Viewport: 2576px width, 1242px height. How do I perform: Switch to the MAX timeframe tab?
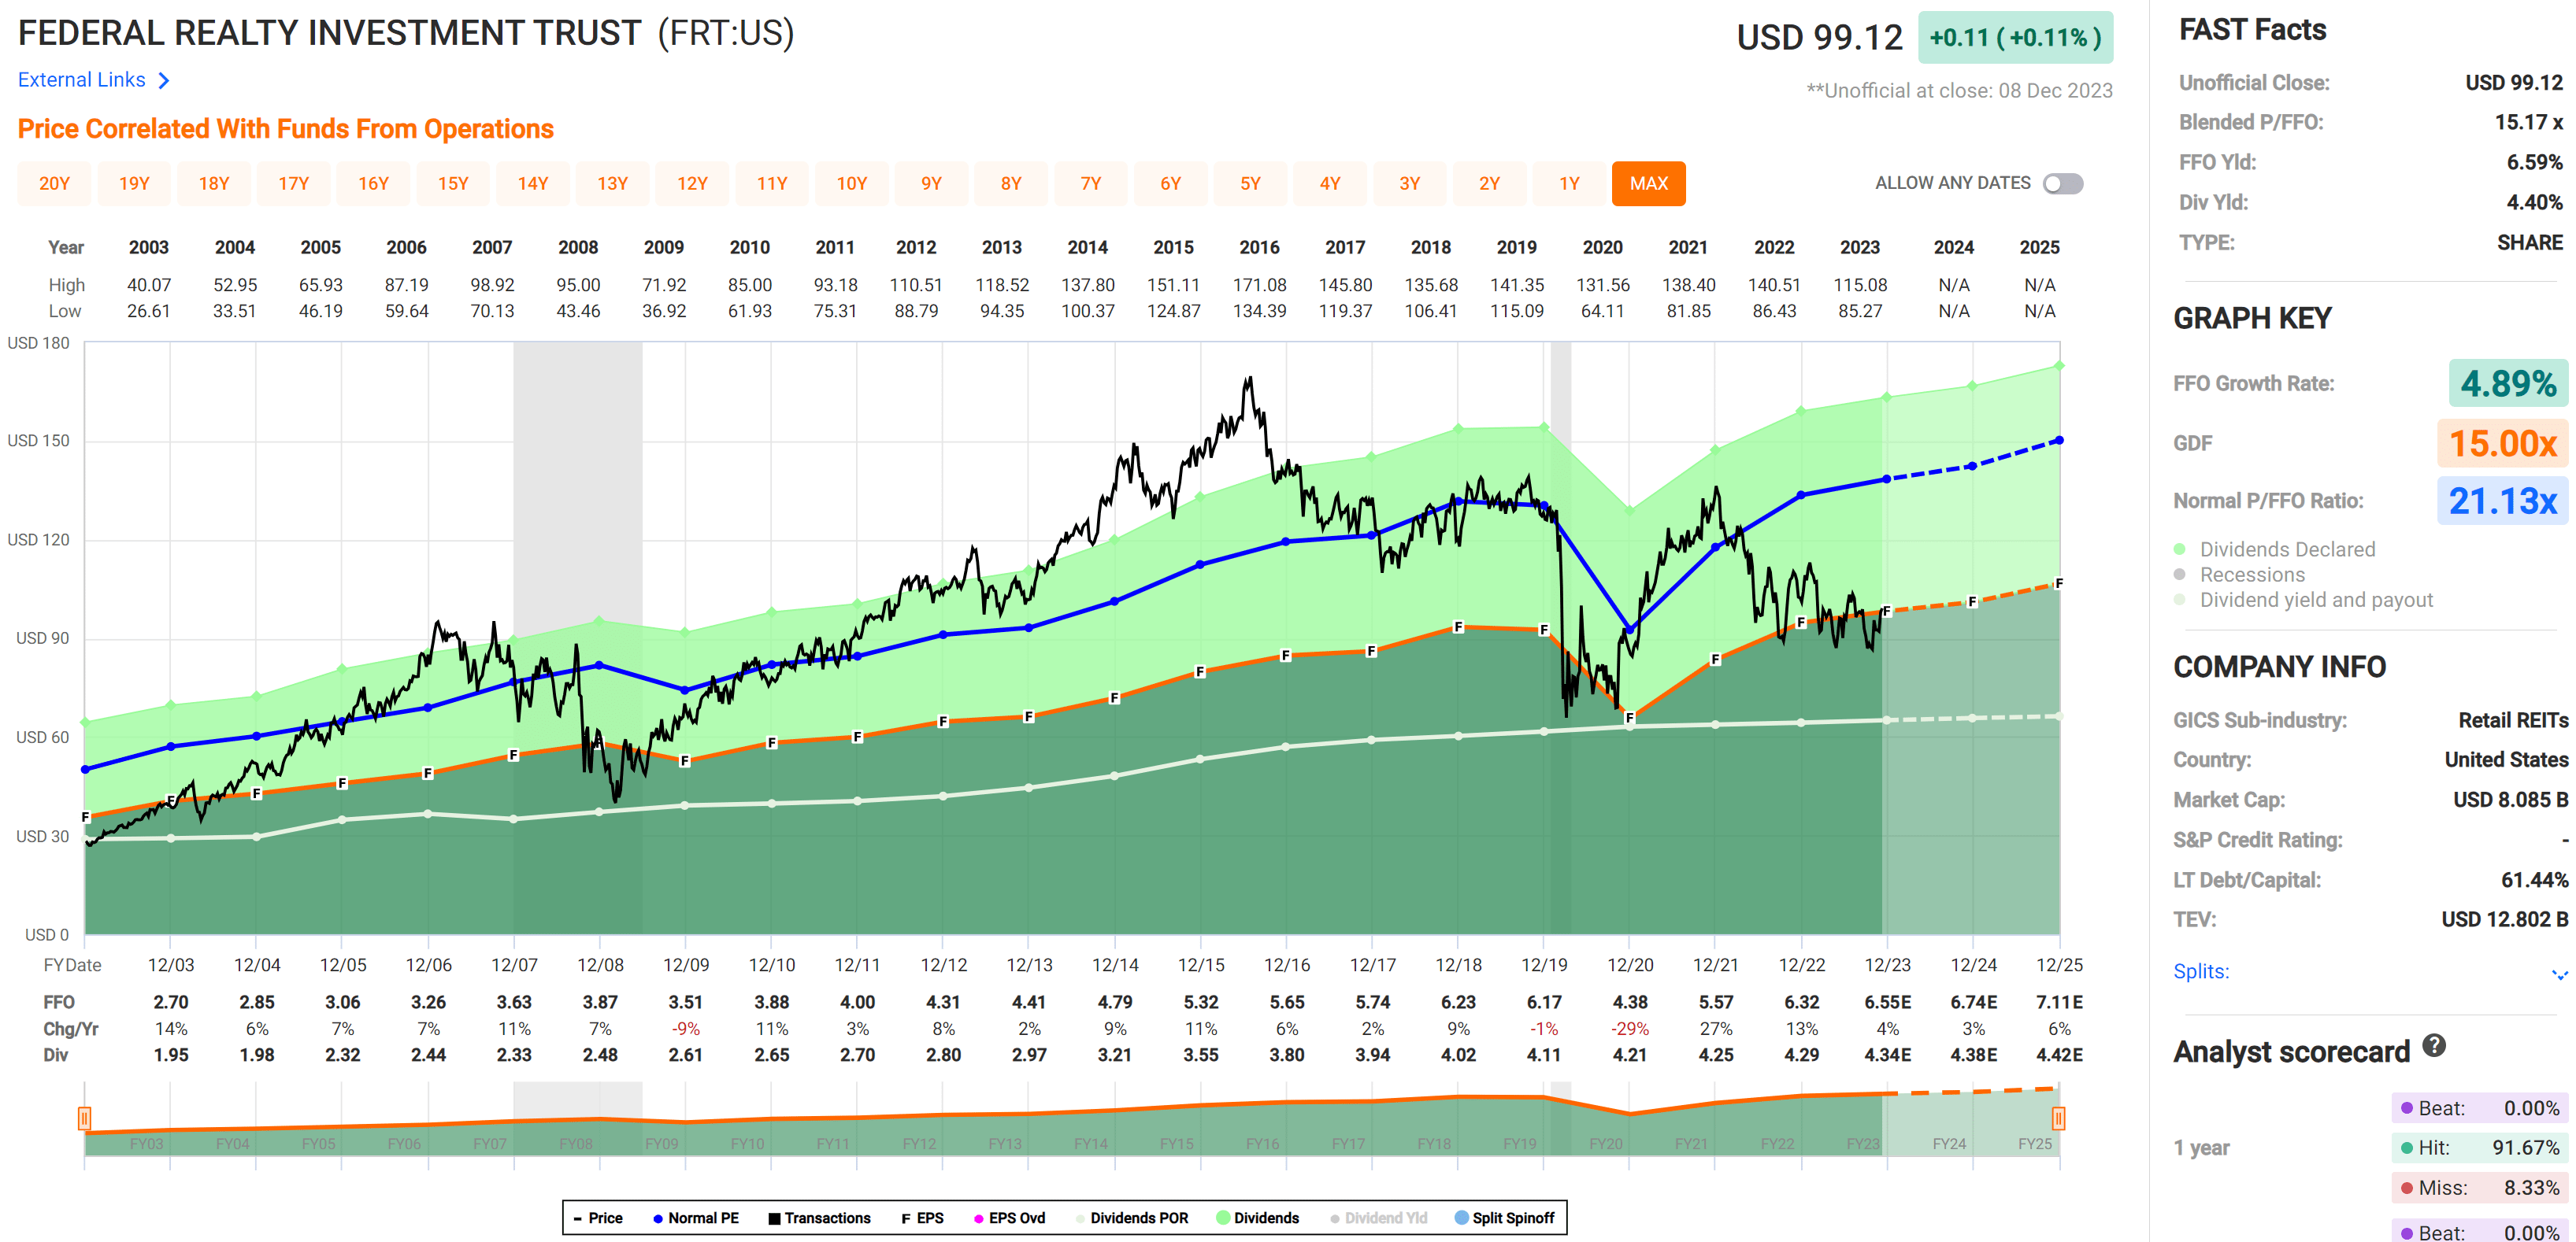click(1649, 183)
